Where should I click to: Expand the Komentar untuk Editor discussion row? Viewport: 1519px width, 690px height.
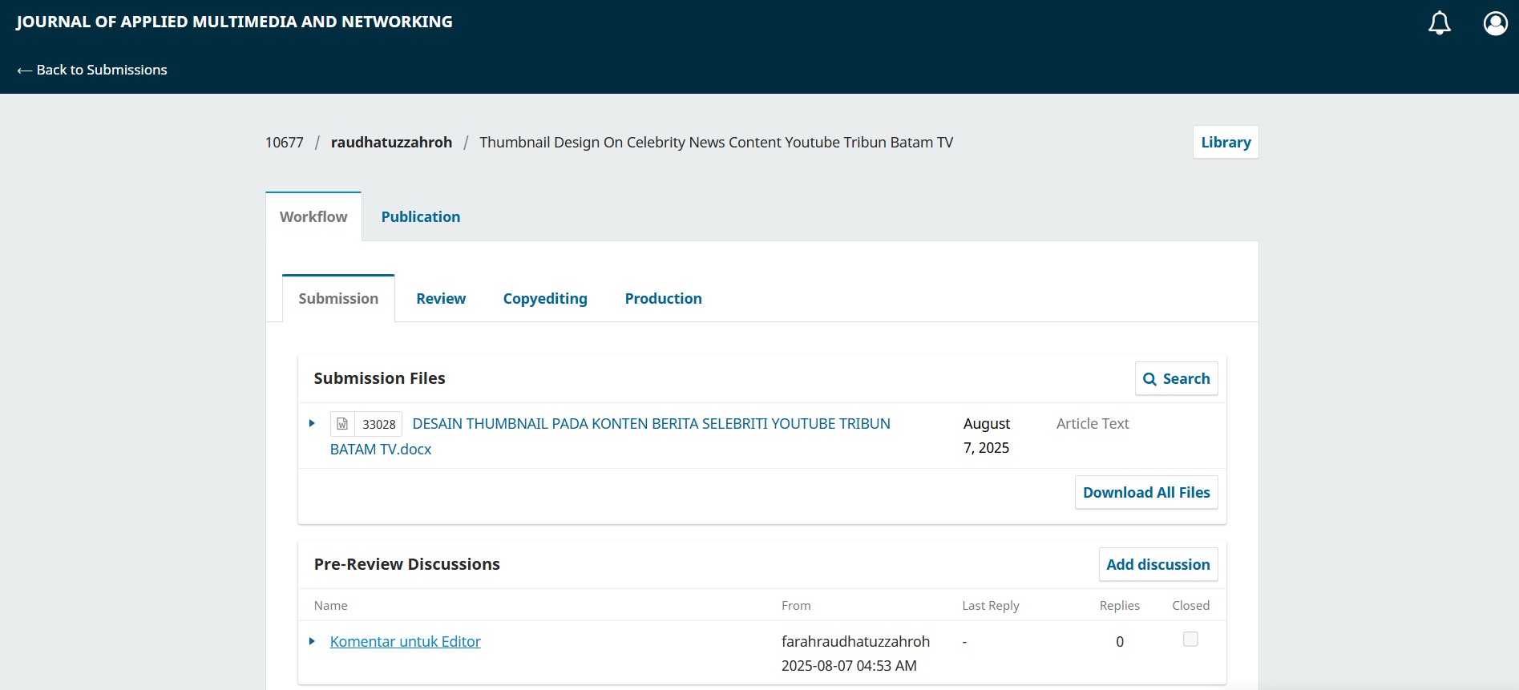pos(312,641)
